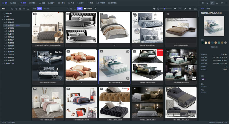Click 添加网址 in info panel

click(204, 92)
